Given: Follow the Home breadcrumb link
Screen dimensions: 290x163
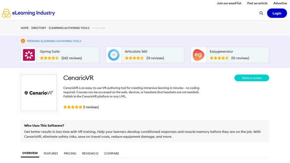Looking at the screenshot, I should (25, 28).
